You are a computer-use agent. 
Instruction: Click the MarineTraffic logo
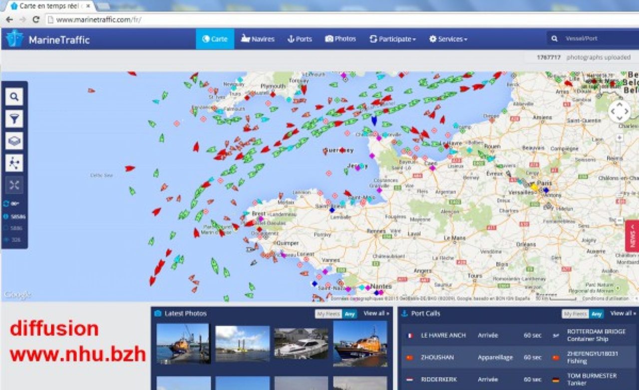pos(48,39)
